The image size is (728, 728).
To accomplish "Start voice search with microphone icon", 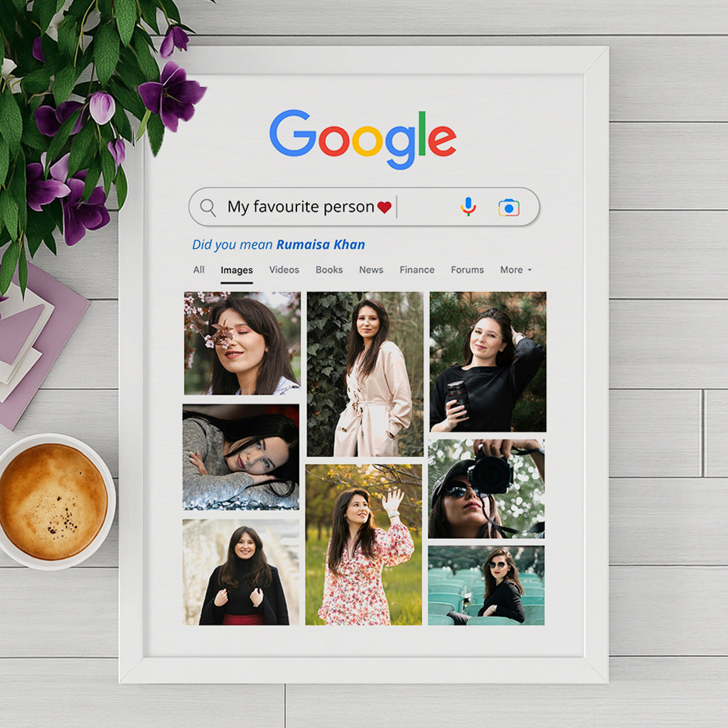I will click(x=468, y=207).
